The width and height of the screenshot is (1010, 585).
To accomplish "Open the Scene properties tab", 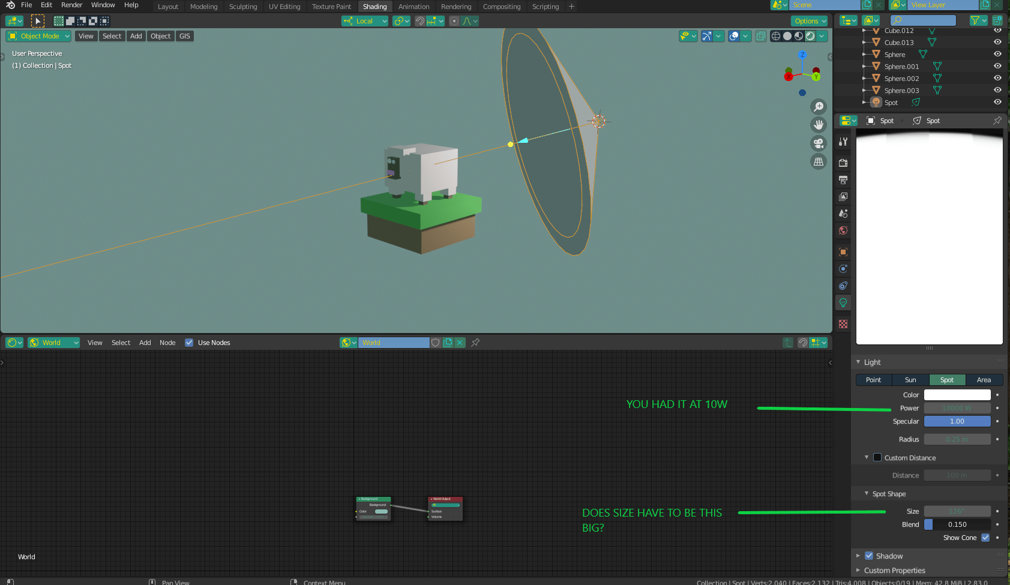I will click(x=843, y=214).
